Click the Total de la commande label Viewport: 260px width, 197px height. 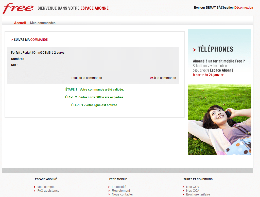tap(87, 78)
